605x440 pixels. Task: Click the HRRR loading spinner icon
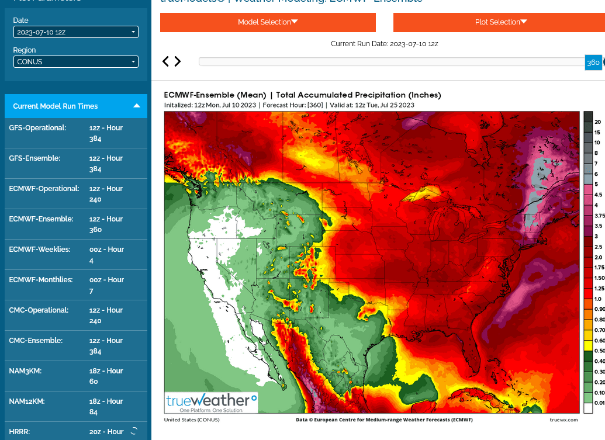(134, 431)
